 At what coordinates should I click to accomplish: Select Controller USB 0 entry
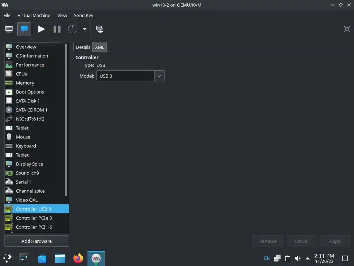[37, 209]
